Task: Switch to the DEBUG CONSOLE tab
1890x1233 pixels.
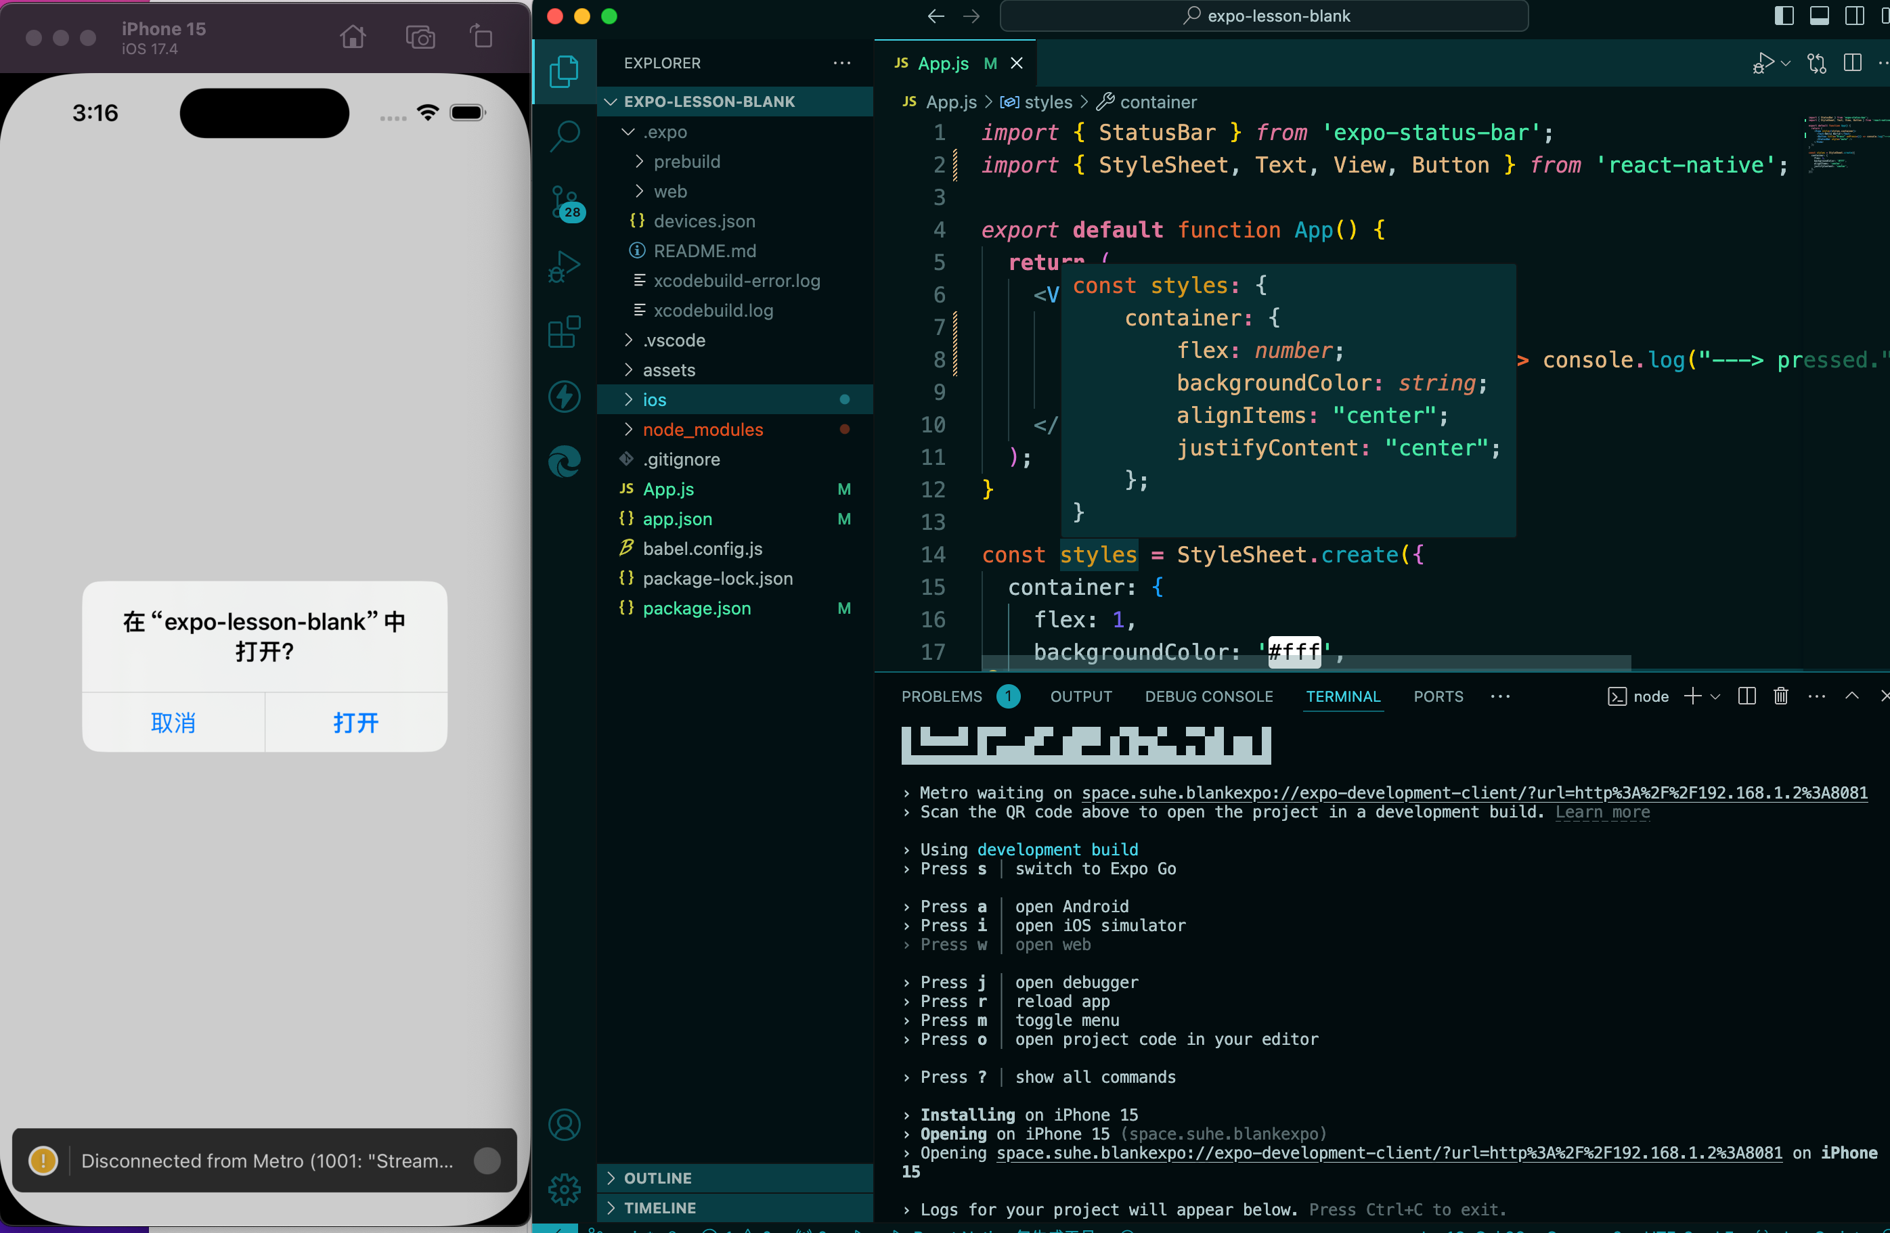Action: [x=1208, y=696]
